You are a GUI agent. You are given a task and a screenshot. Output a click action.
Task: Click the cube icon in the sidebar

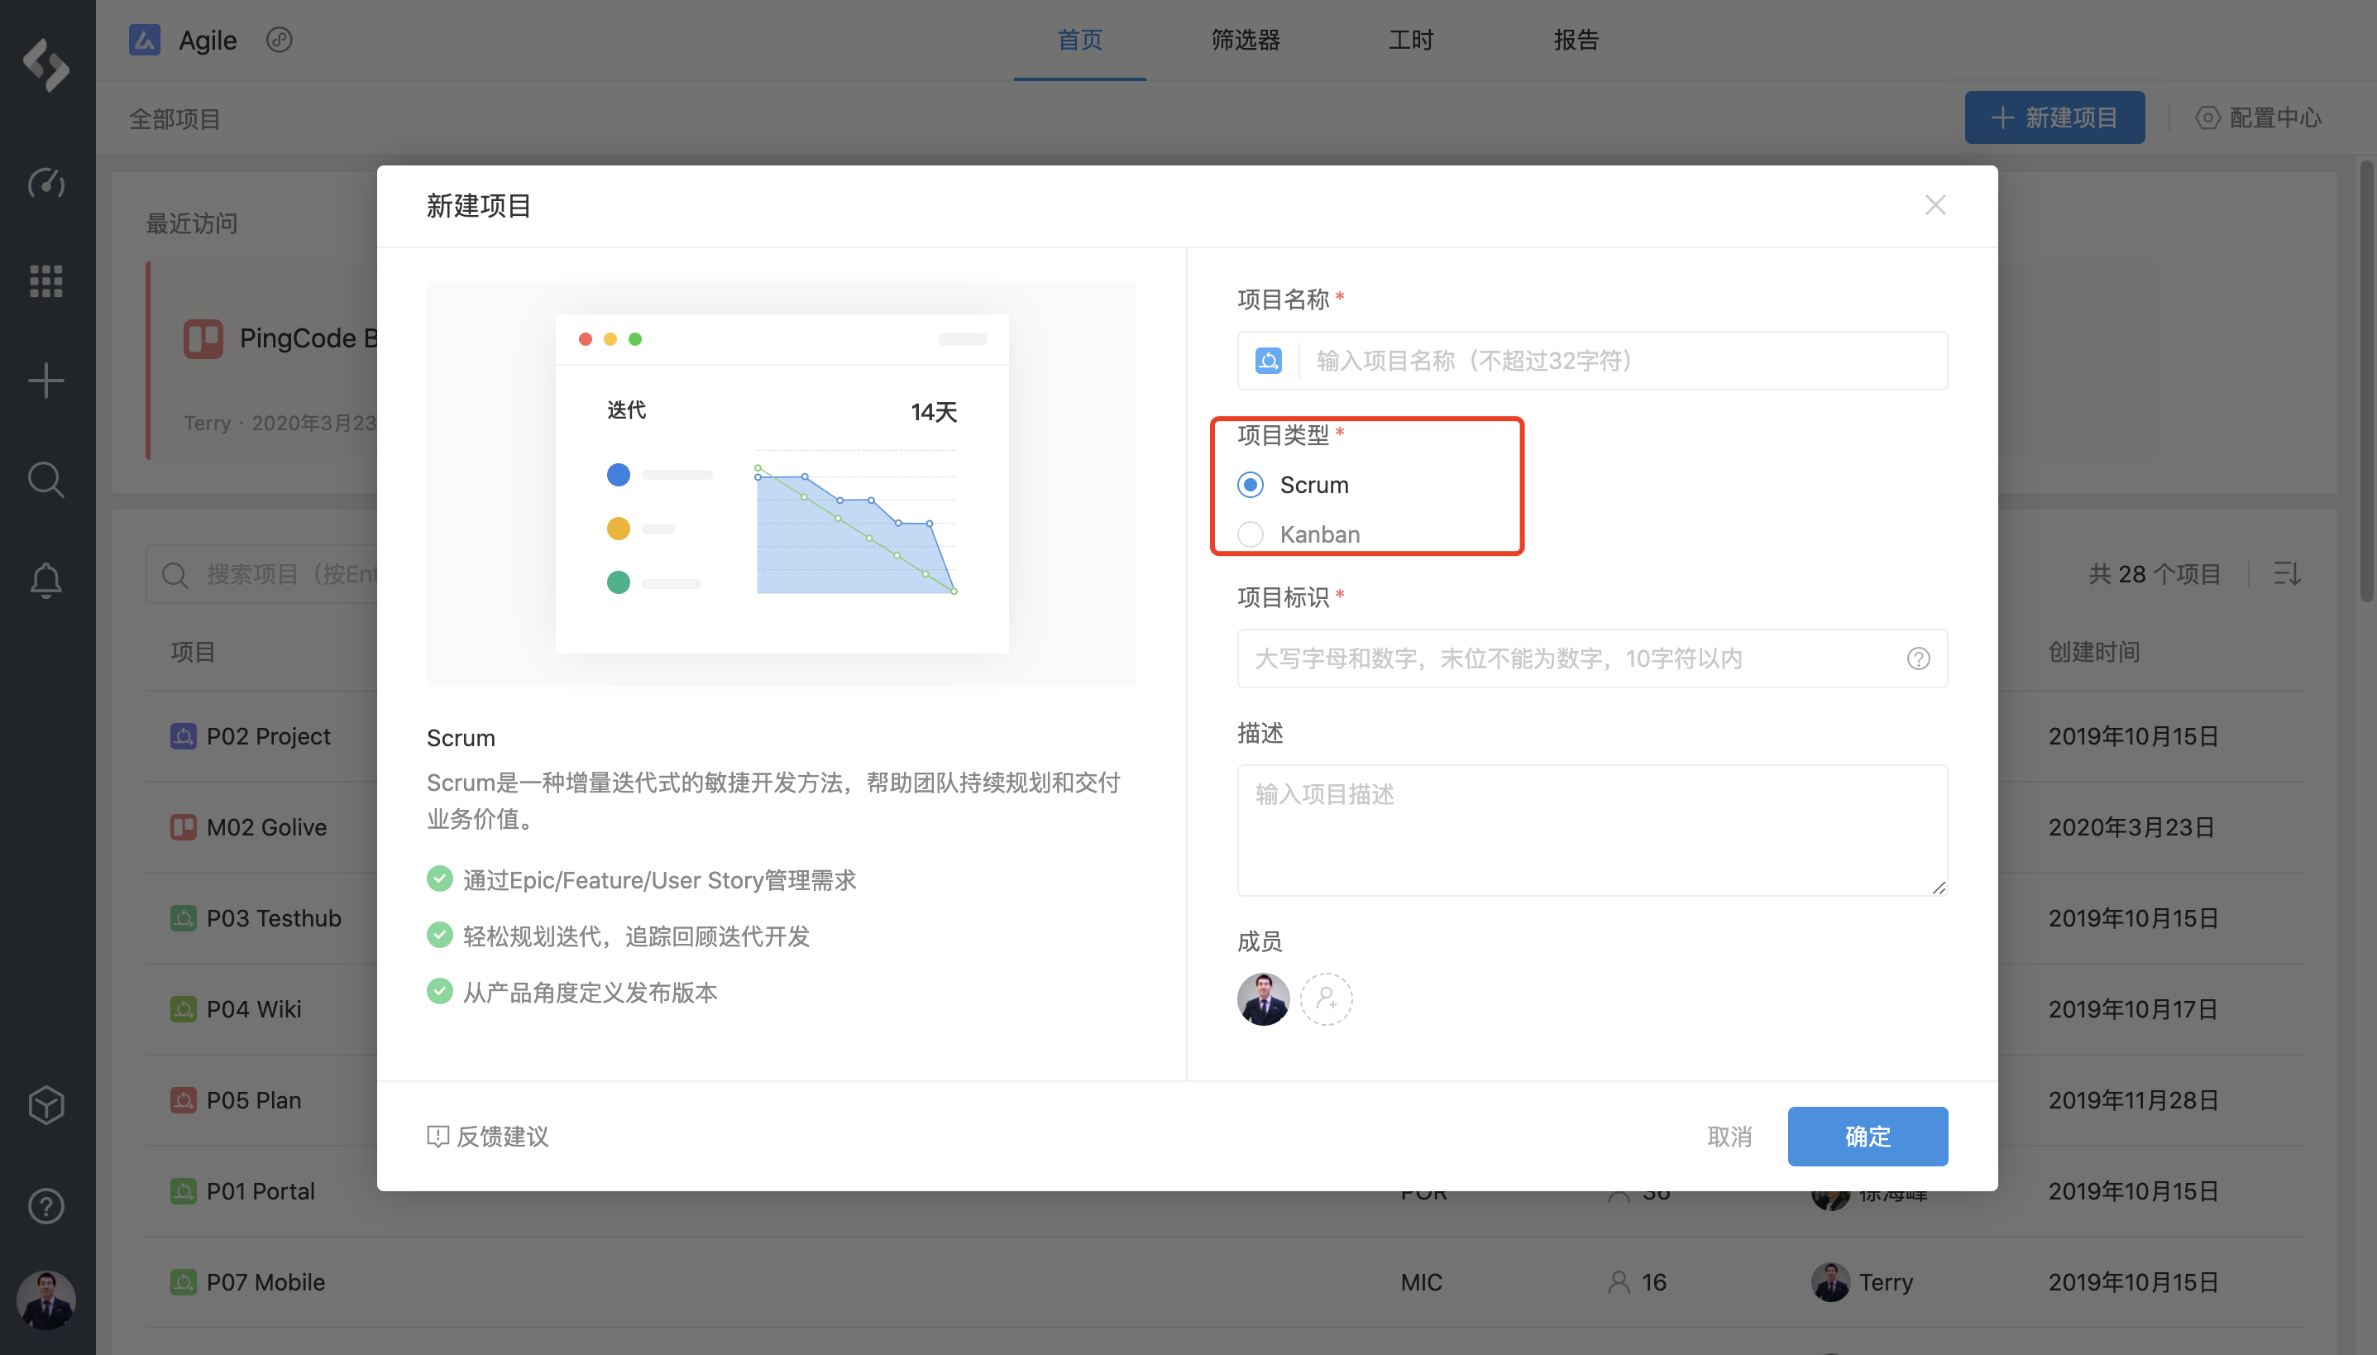[45, 1105]
